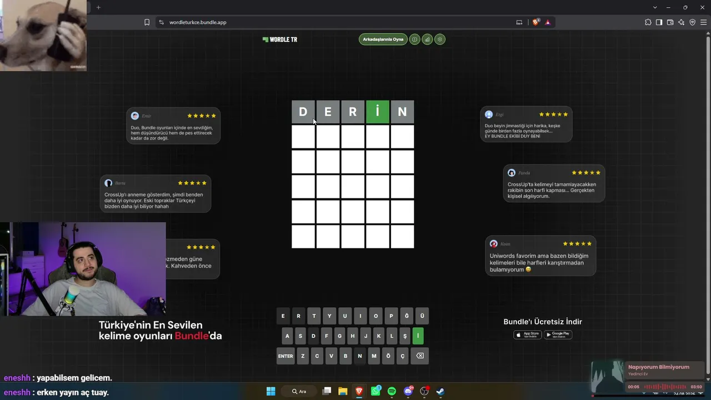Tap the Ü key on the on-screen keyboard
This screenshot has width=711, height=400.
coord(422,316)
